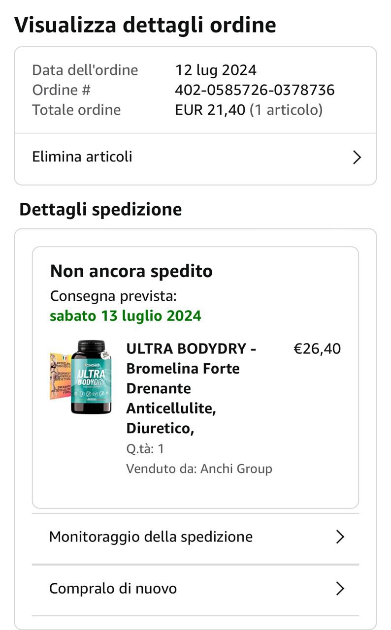
Task: Click the Monitoraggio della spedizione chevron arrow
Action: click(339, 536)
